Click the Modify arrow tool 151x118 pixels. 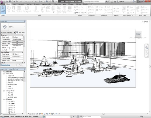point(3,9)
